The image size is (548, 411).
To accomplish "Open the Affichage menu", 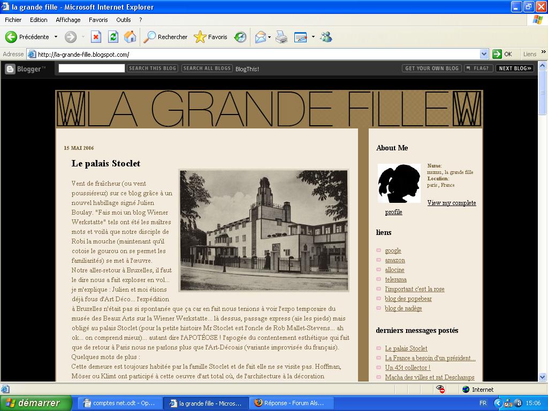I will (68, 20).
